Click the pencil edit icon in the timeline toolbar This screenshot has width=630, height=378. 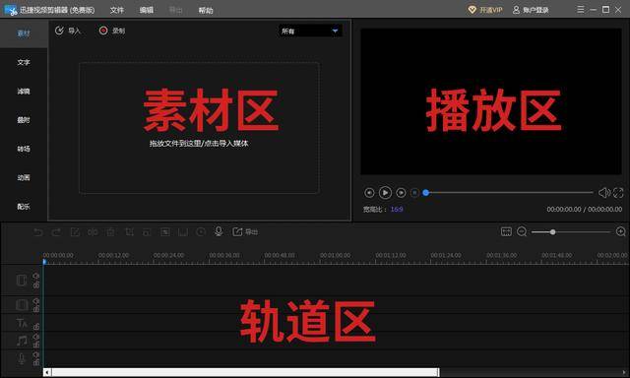click(x=75, y=232)
